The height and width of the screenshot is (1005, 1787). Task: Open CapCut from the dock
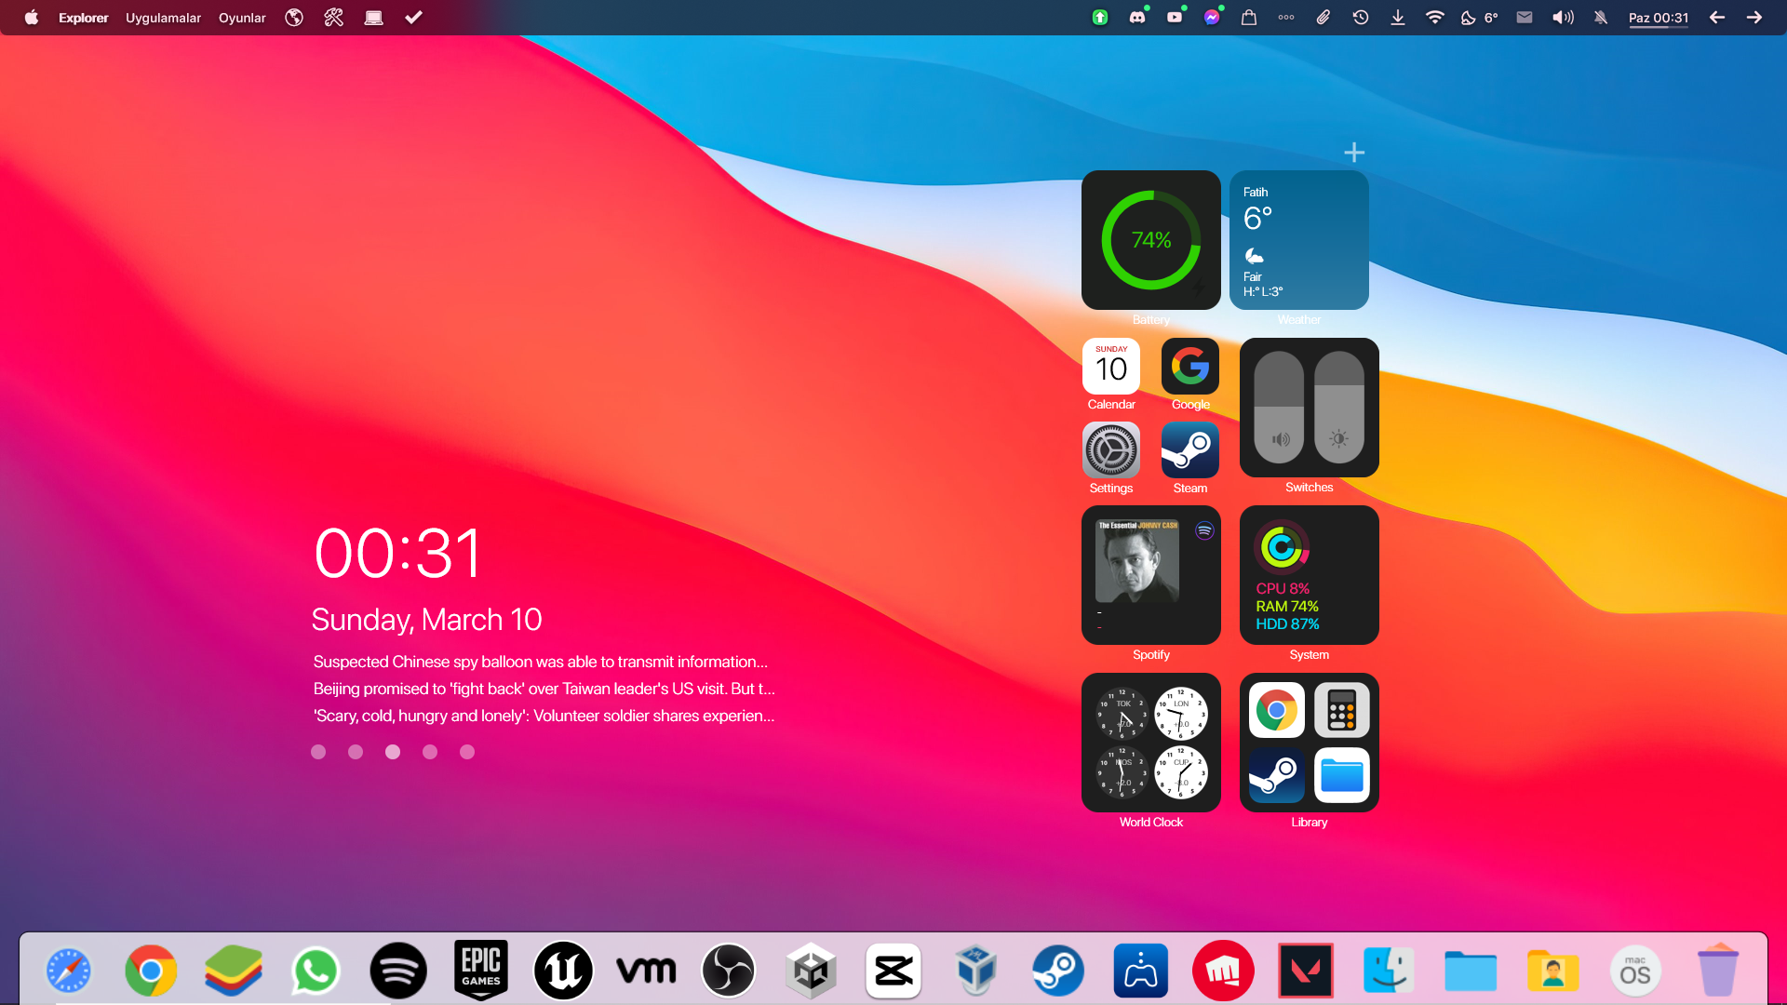(893, 971)
